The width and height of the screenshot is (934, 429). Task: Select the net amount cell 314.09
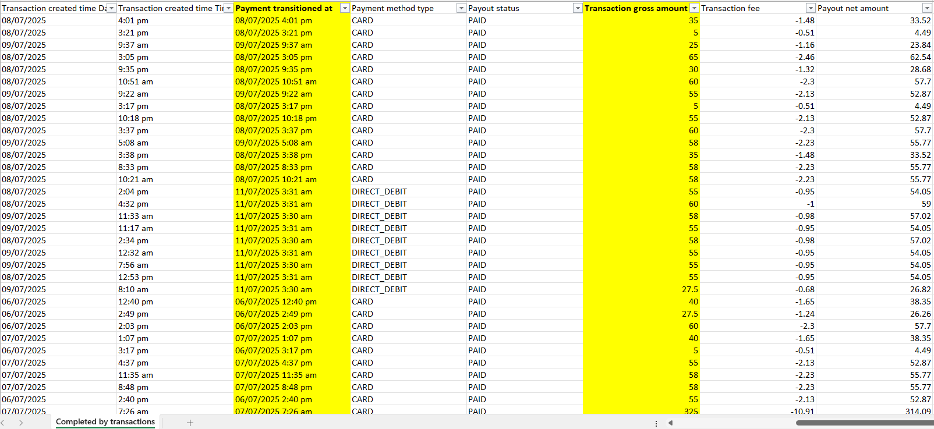click(875, 410)
